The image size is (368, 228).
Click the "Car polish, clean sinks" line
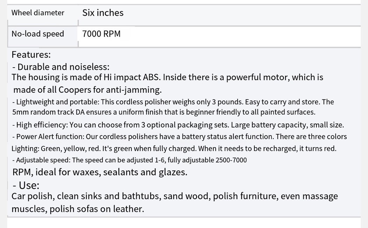pyautogui.click(x=174, y=196)
